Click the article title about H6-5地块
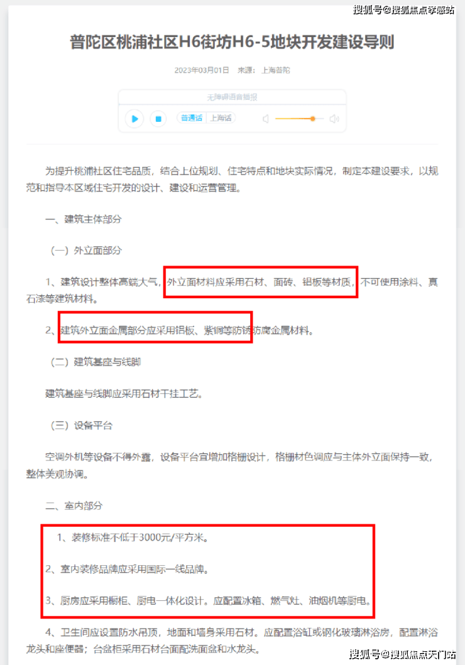465x665 pixels. [232, 43]
